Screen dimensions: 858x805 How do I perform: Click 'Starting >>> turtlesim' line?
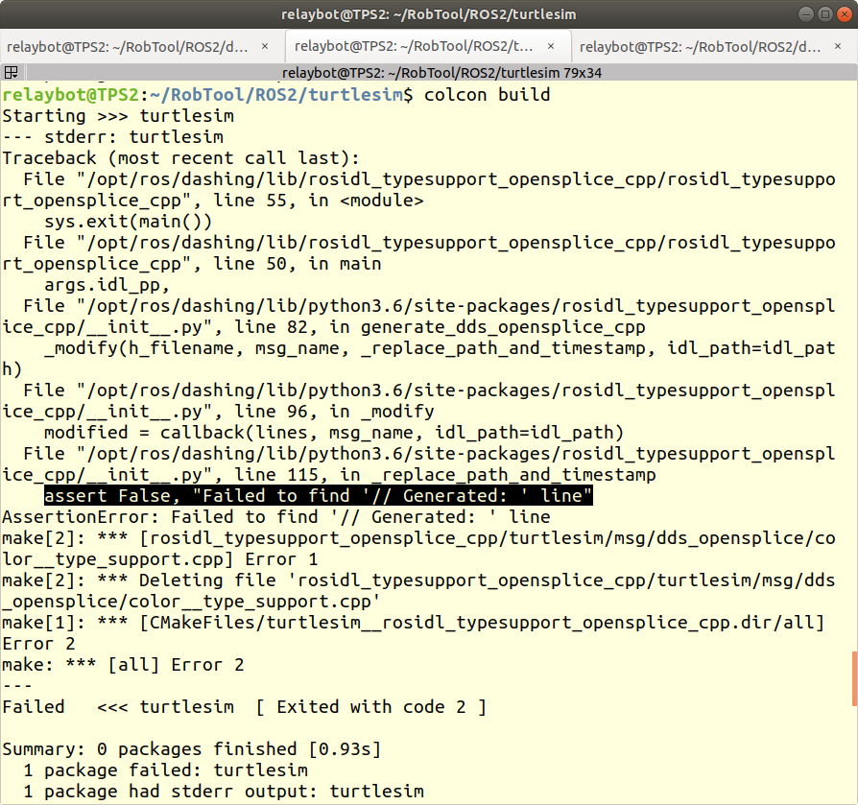118,116
